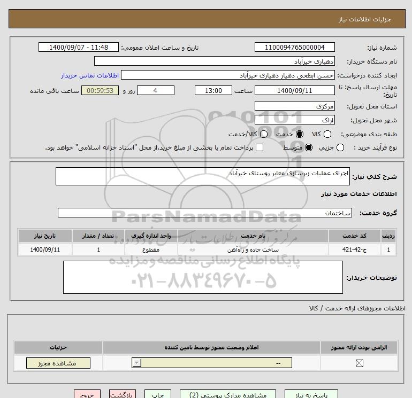
Task: Open مشاهده مدارک پیوستی (2) button
Action: [x=228, y=394]
